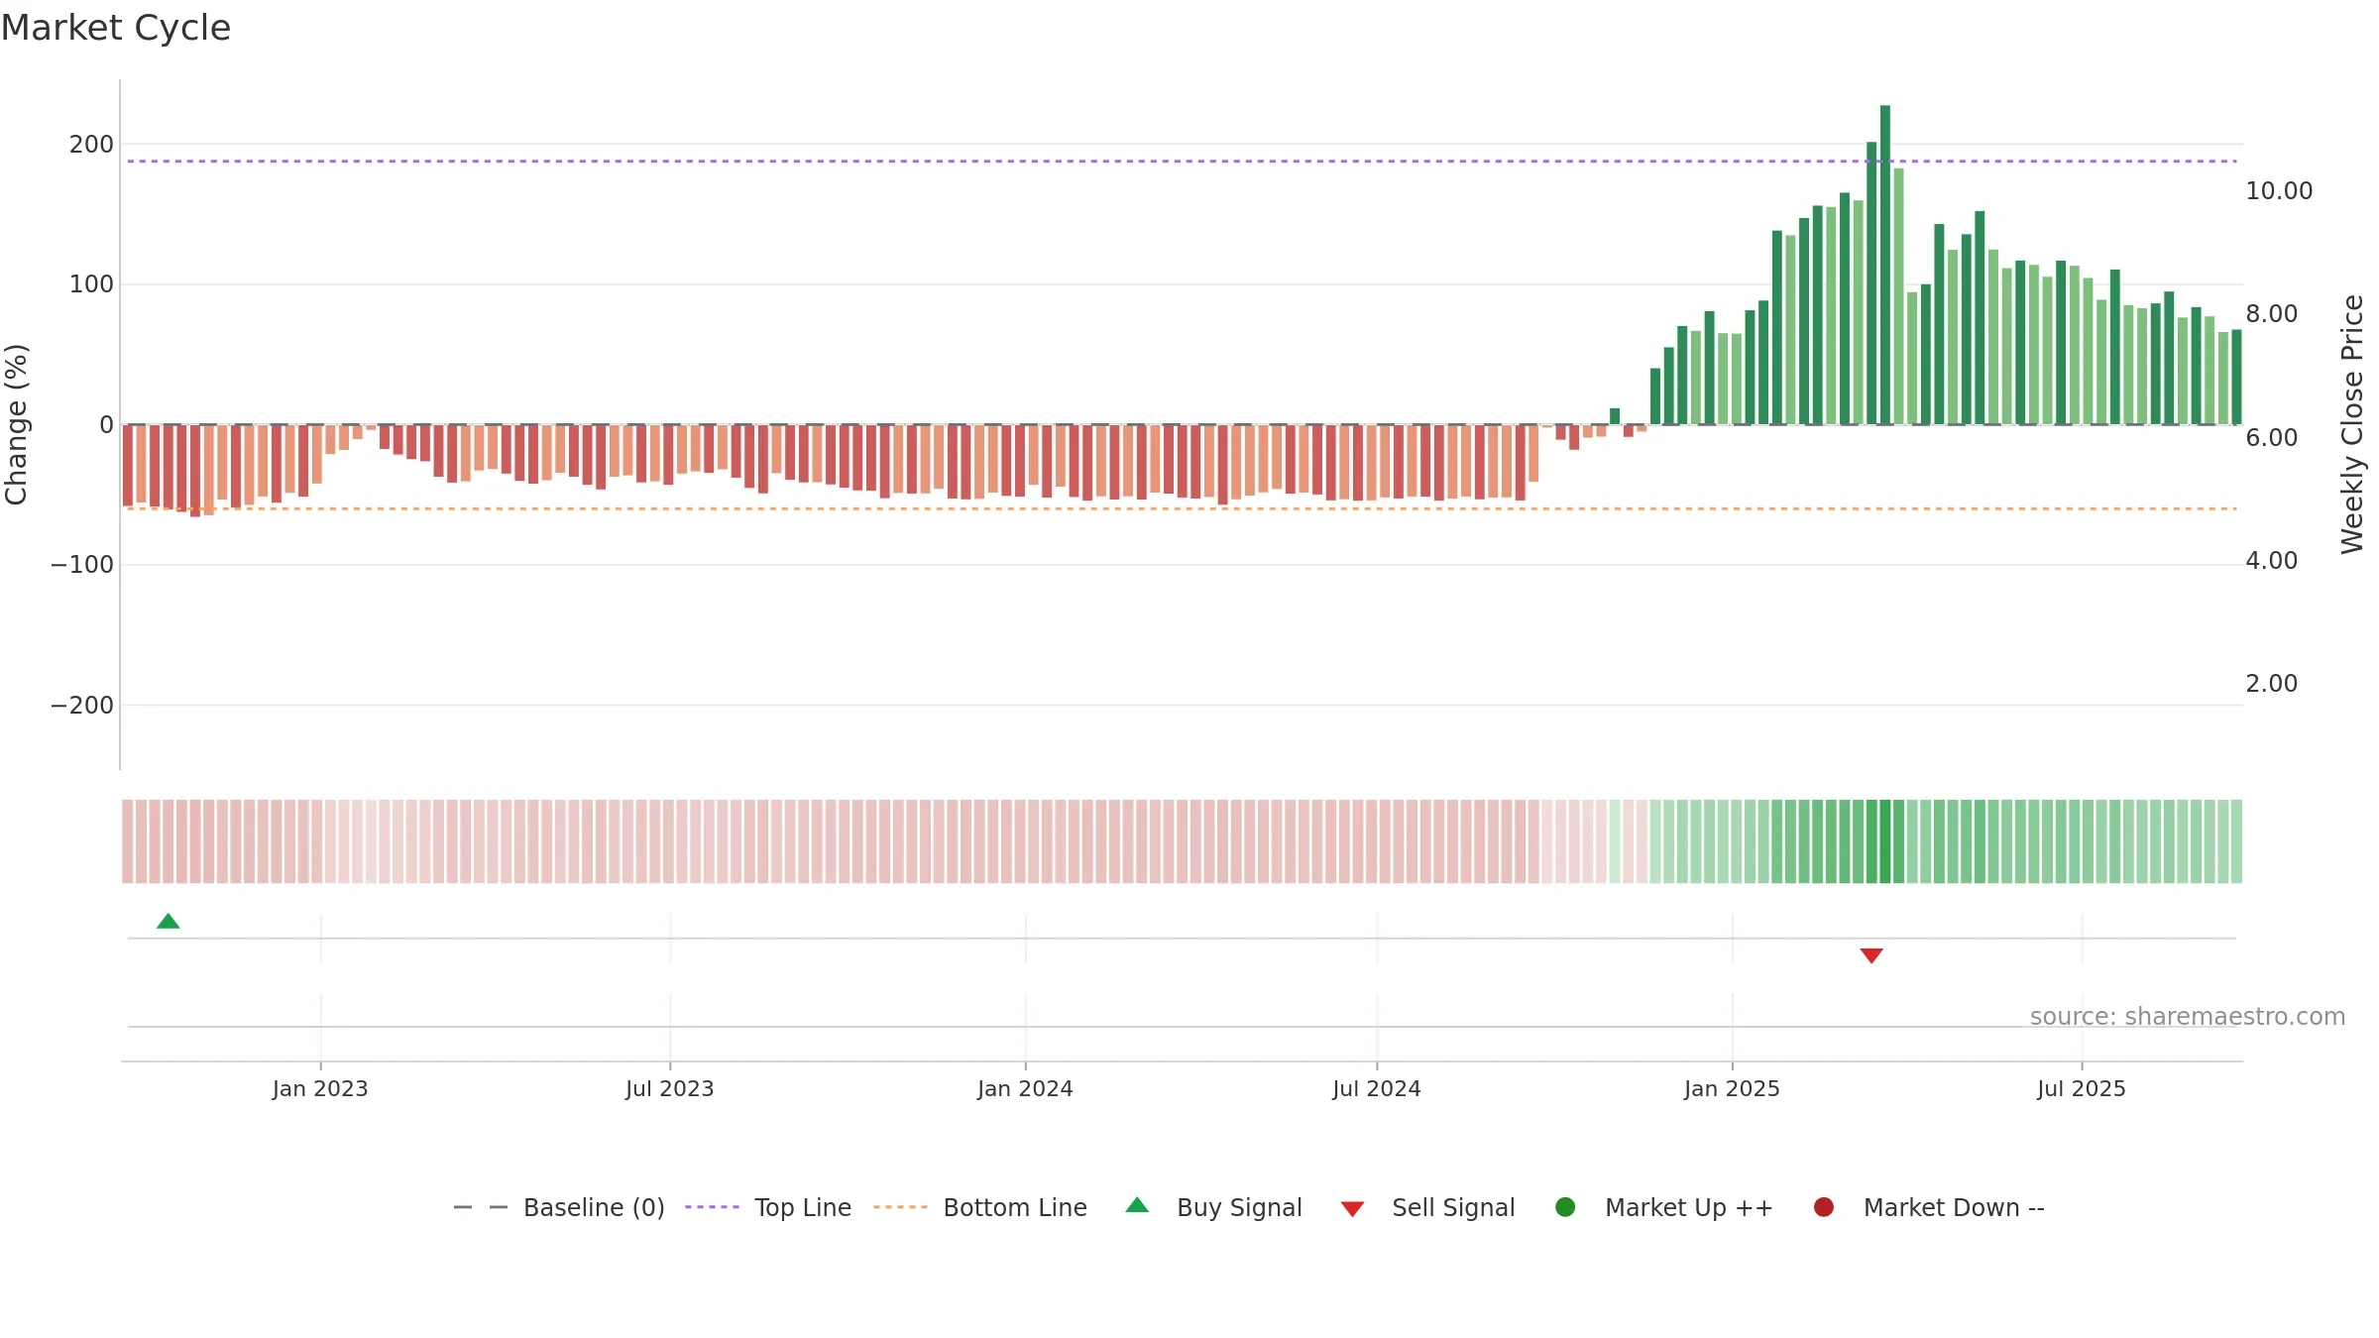Click the 100 tick on Change axis
2379x1338 pixels.
point(91,284)
